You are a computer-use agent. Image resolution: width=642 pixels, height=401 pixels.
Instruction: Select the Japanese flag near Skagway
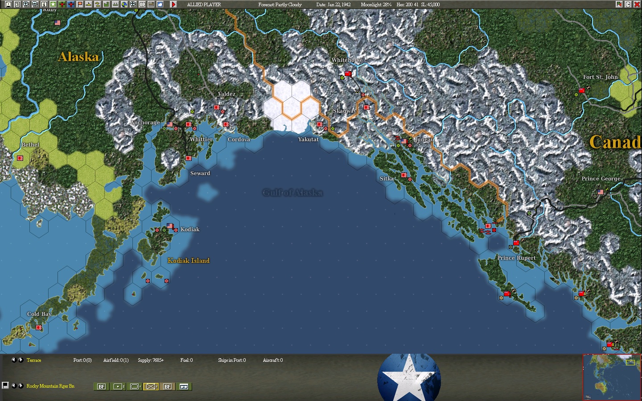[x=366, y=107]
